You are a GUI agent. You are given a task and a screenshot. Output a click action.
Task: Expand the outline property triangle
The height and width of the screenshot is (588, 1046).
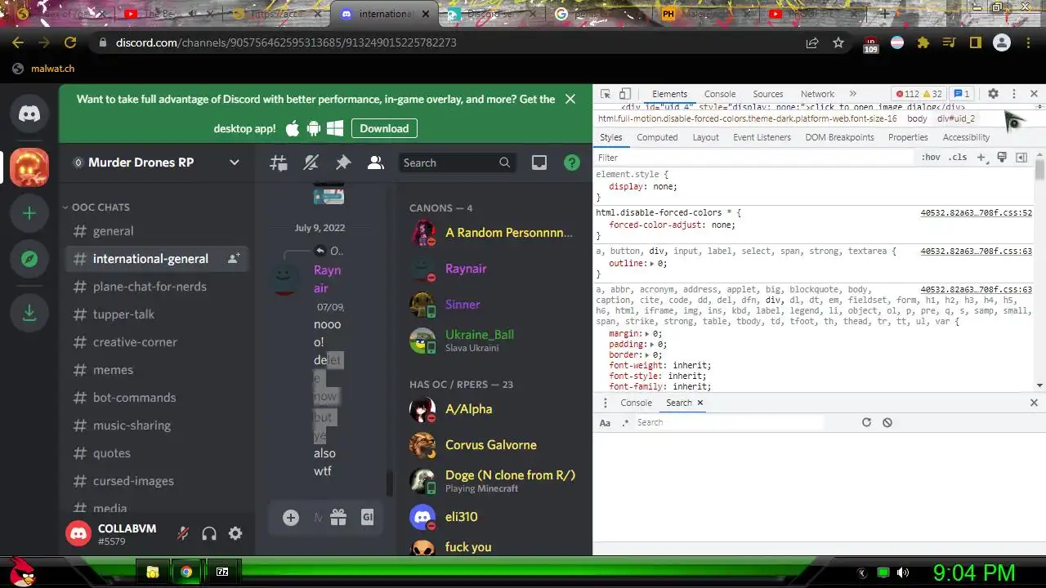click(653, 264)
